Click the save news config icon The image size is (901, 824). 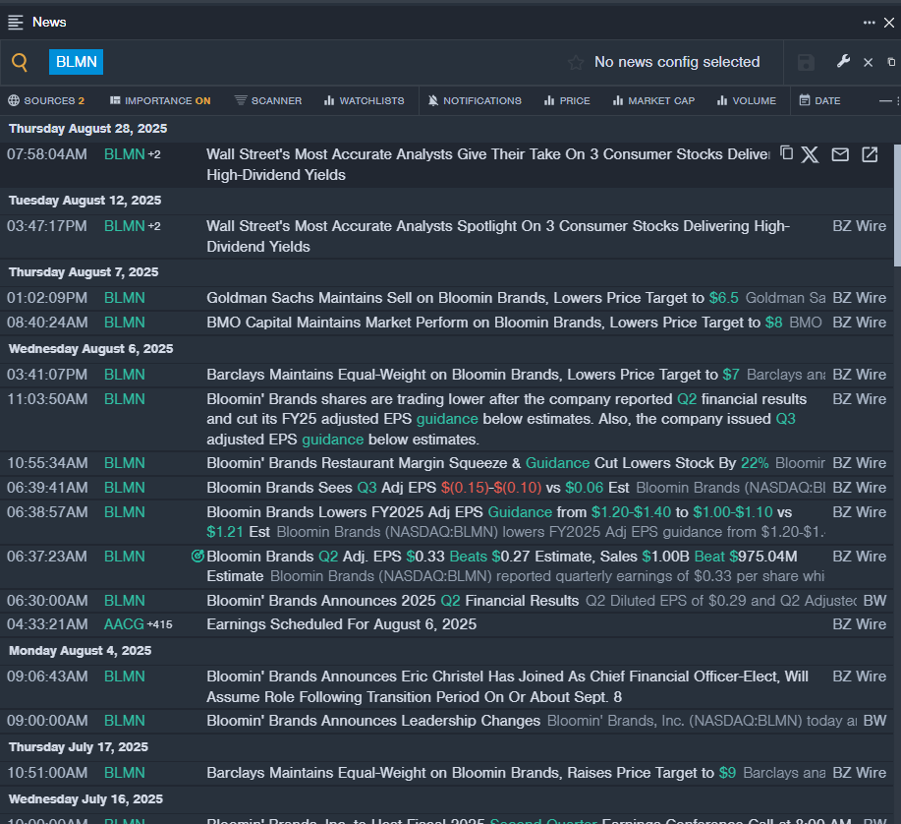(x=806, y=63)
